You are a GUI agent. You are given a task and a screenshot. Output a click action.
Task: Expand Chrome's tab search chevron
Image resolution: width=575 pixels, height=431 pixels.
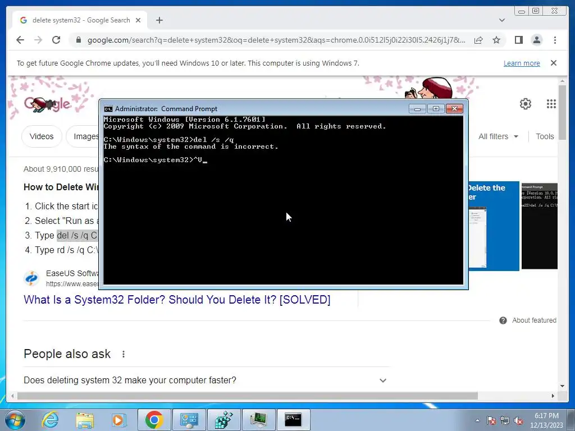(502, 20)
